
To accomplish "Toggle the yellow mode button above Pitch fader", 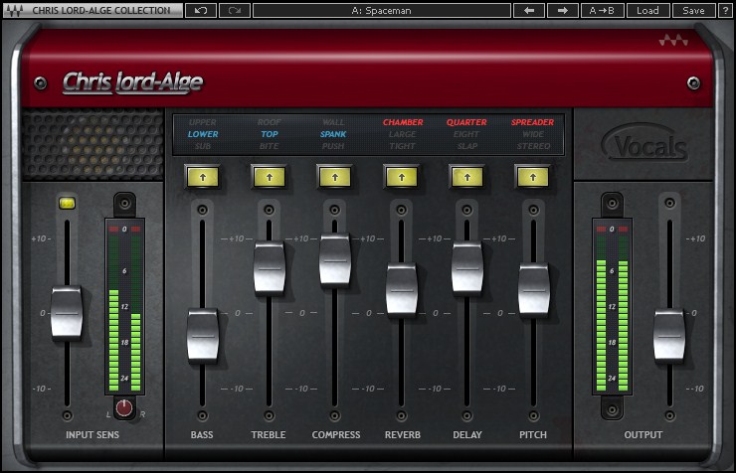I will click(533, 176).
